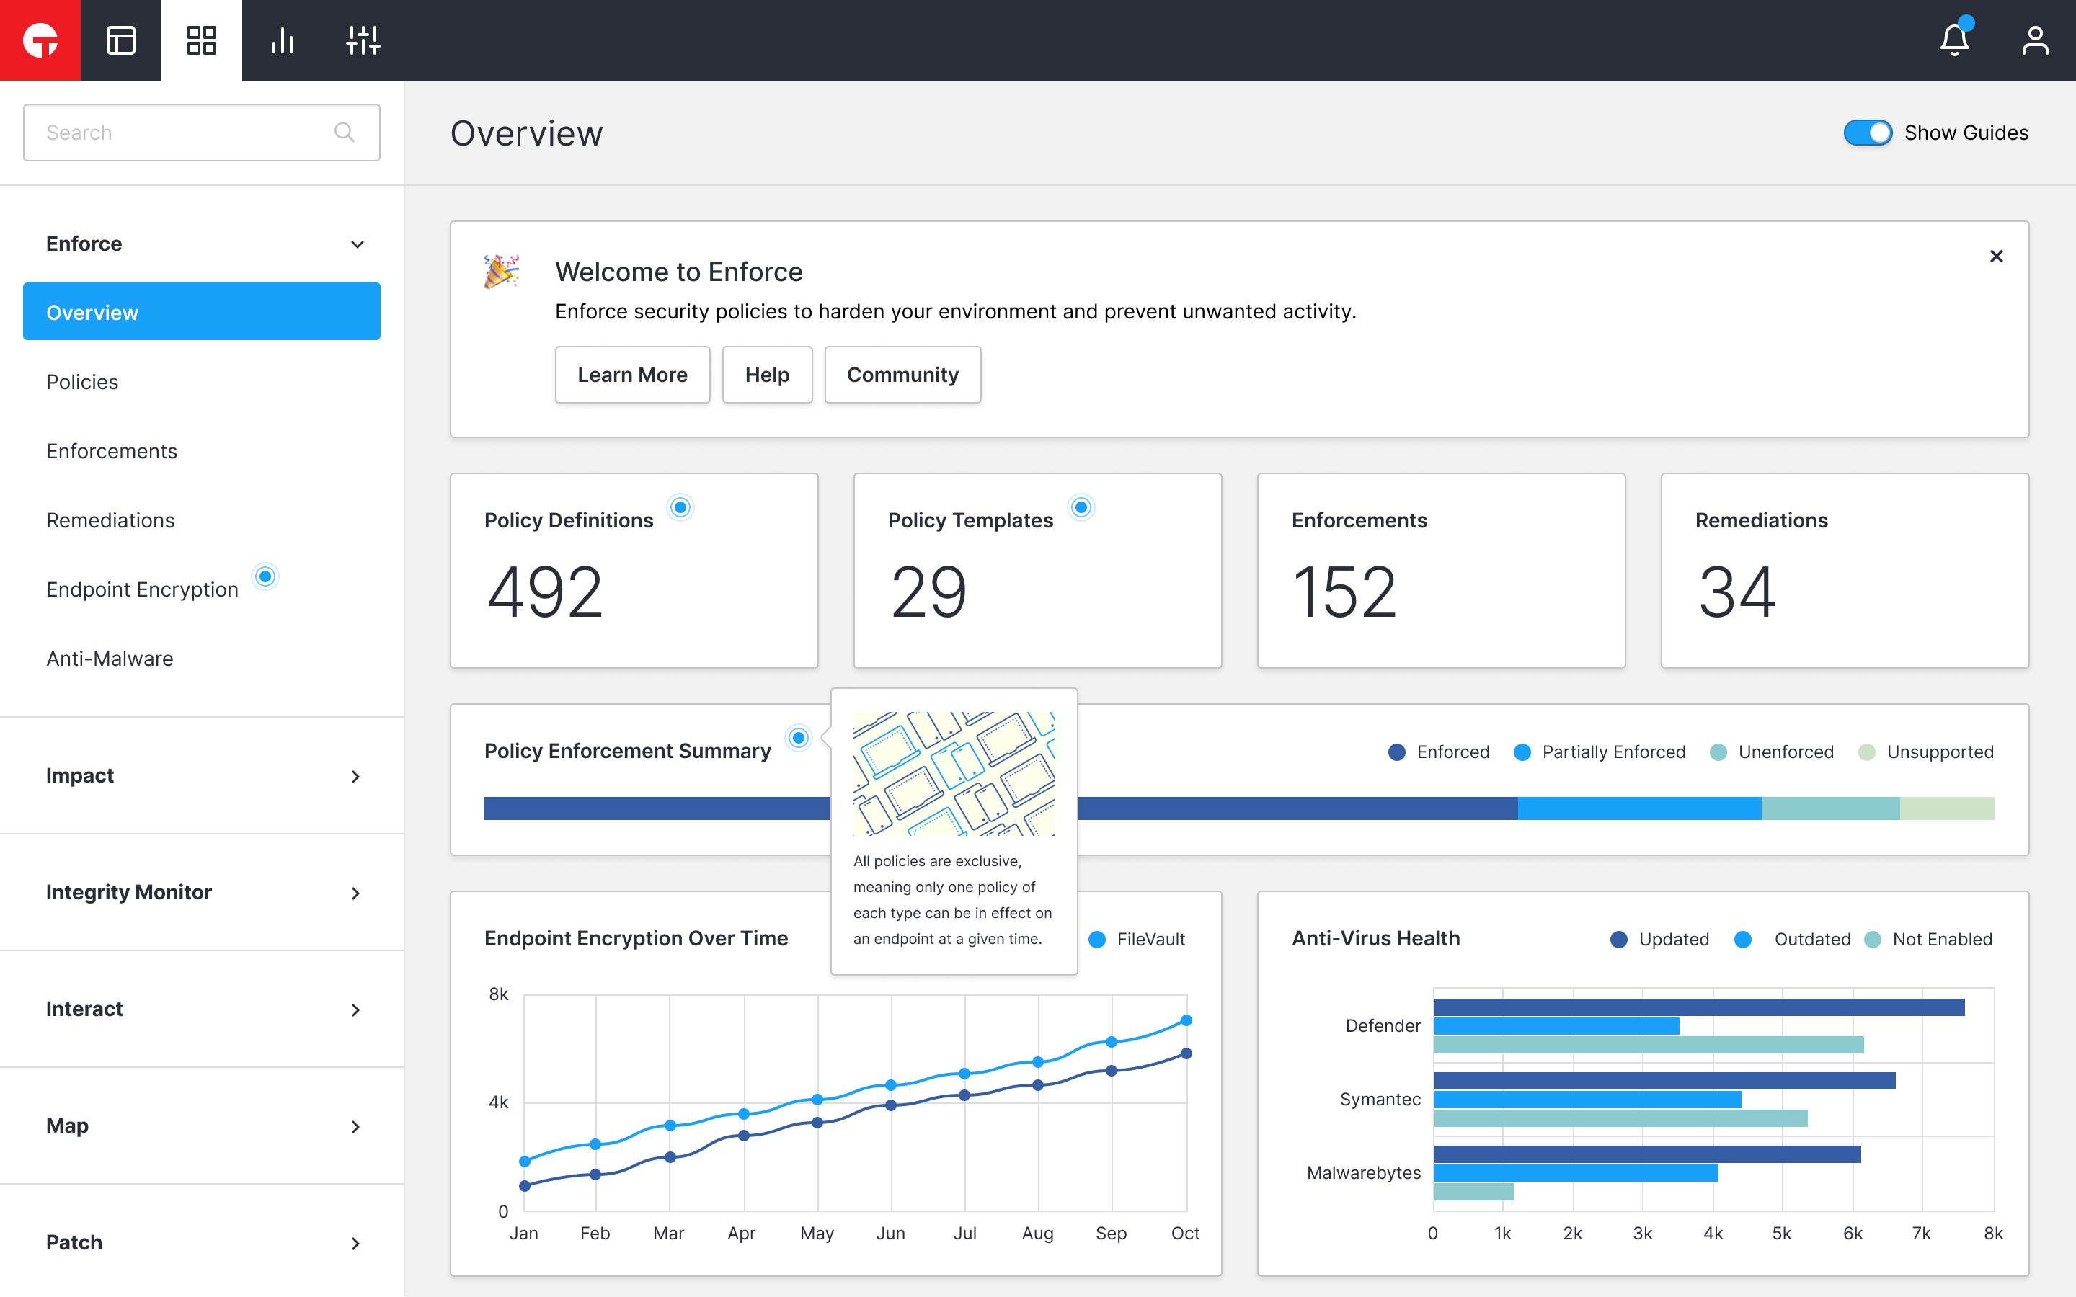This screenshot has width=2076, height=1297.
Task: Open the bar chart reports icon
Action: tap(283, 40)
